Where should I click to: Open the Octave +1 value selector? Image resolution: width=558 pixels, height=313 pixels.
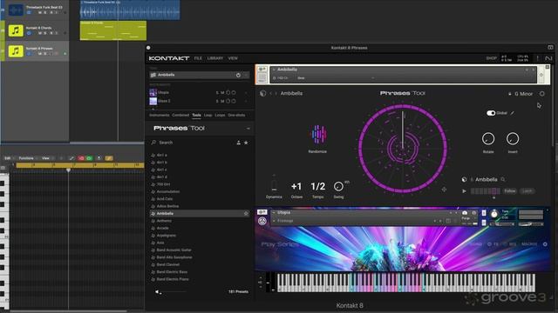pos(296,186)
